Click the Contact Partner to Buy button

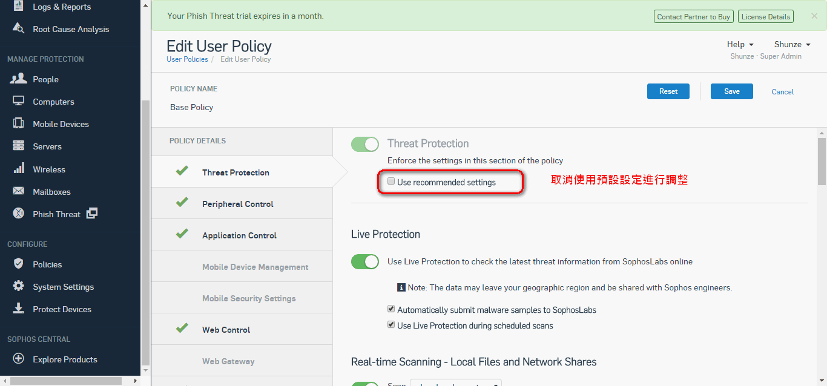[694, 17]
